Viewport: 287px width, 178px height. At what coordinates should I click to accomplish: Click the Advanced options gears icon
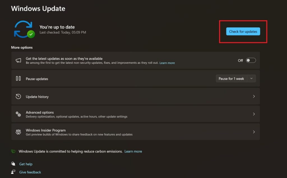point(18,114)
